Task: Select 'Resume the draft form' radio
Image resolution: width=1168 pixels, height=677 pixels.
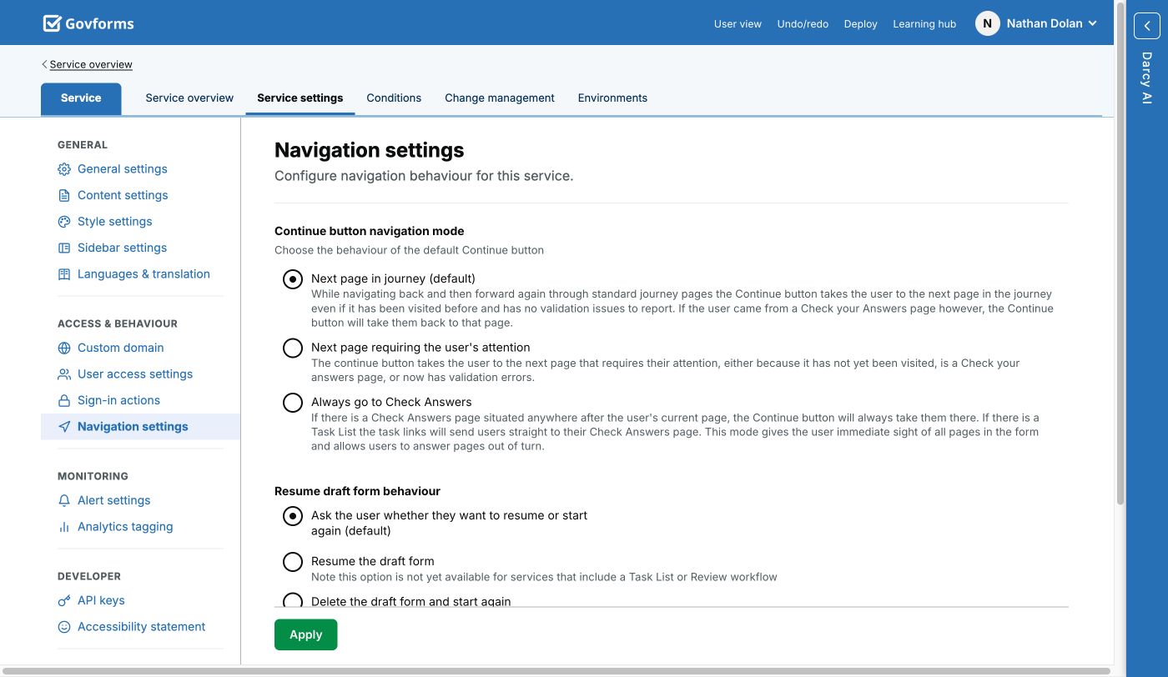Action: 293,562
